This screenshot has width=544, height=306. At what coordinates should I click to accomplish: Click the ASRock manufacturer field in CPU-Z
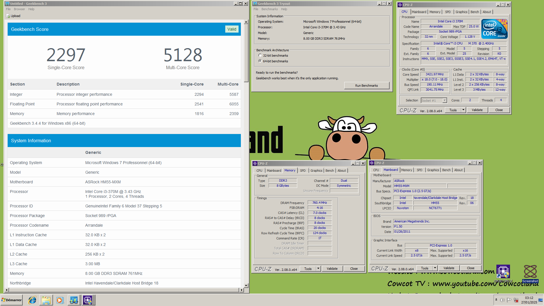[435, 181]
